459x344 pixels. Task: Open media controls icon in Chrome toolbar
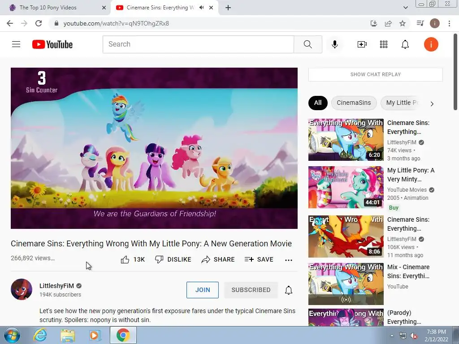[x=420, y=23]
